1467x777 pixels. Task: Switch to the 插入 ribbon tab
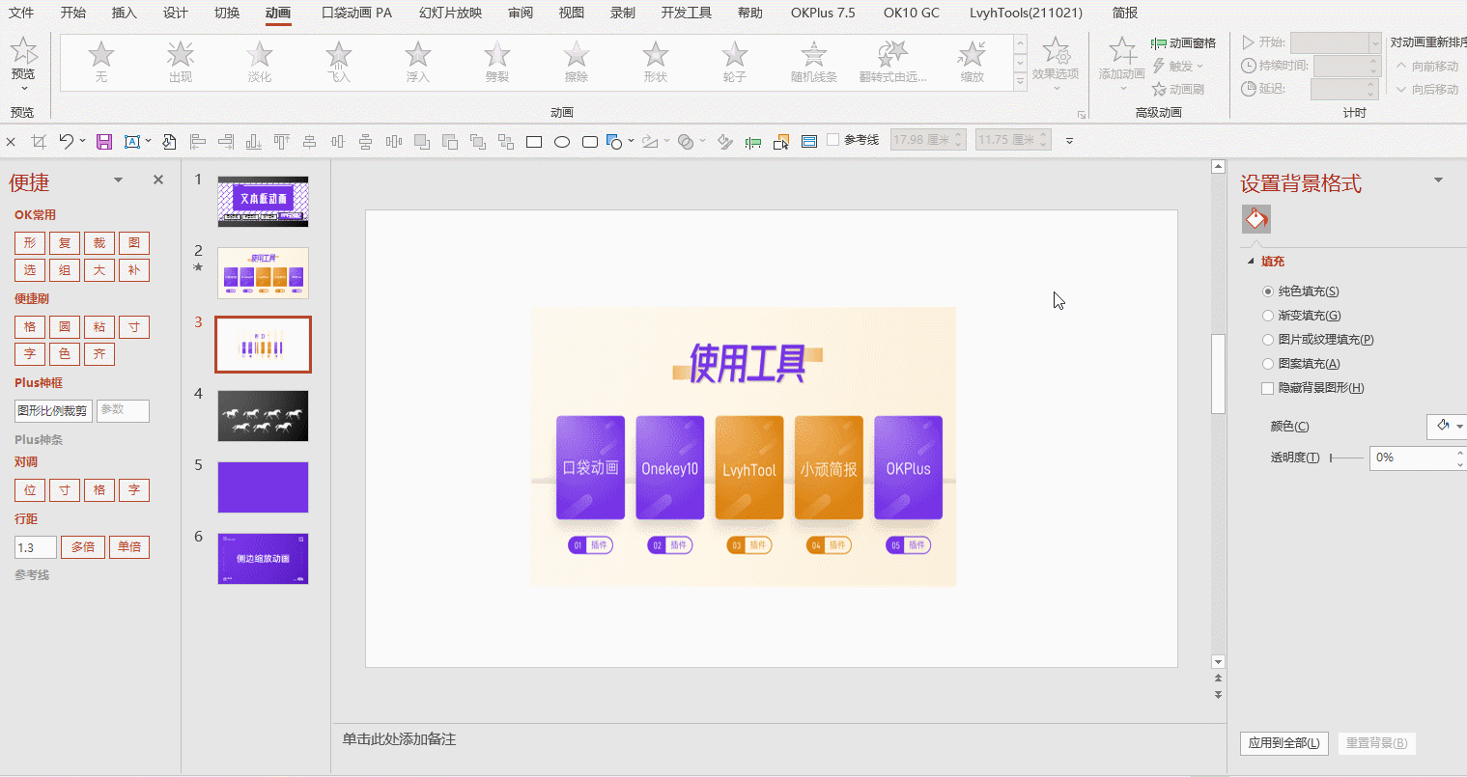click(125, 13)
